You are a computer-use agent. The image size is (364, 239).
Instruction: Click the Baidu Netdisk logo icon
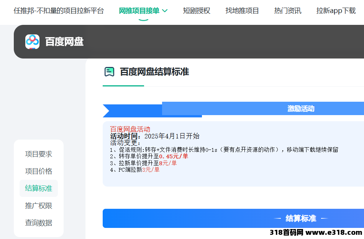coord(32,42)
